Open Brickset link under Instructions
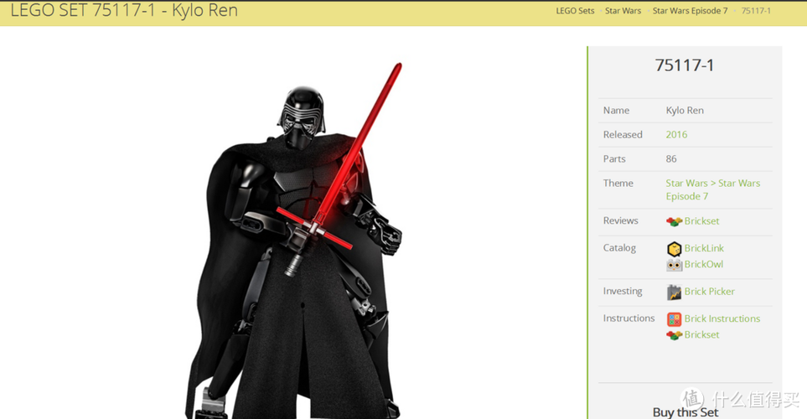807x419 pixels. (x=701, y=335)
